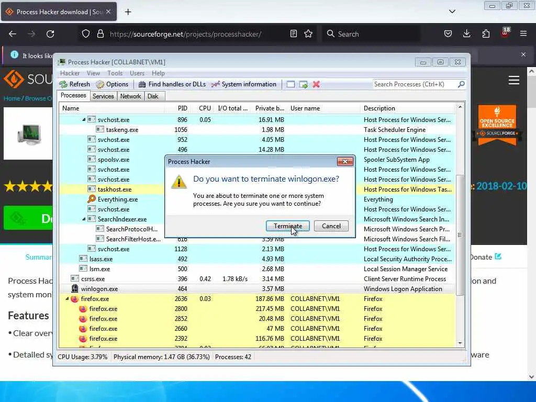Open the list all tabs dropdown
The width and height of the screenshot is (536, 402).
[x=452, y=12]
